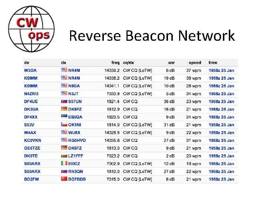Image resolution: width=267 pixels, height=200 pixels.
Task: Select the 37 wpm speed value
Action: point(194,70)
